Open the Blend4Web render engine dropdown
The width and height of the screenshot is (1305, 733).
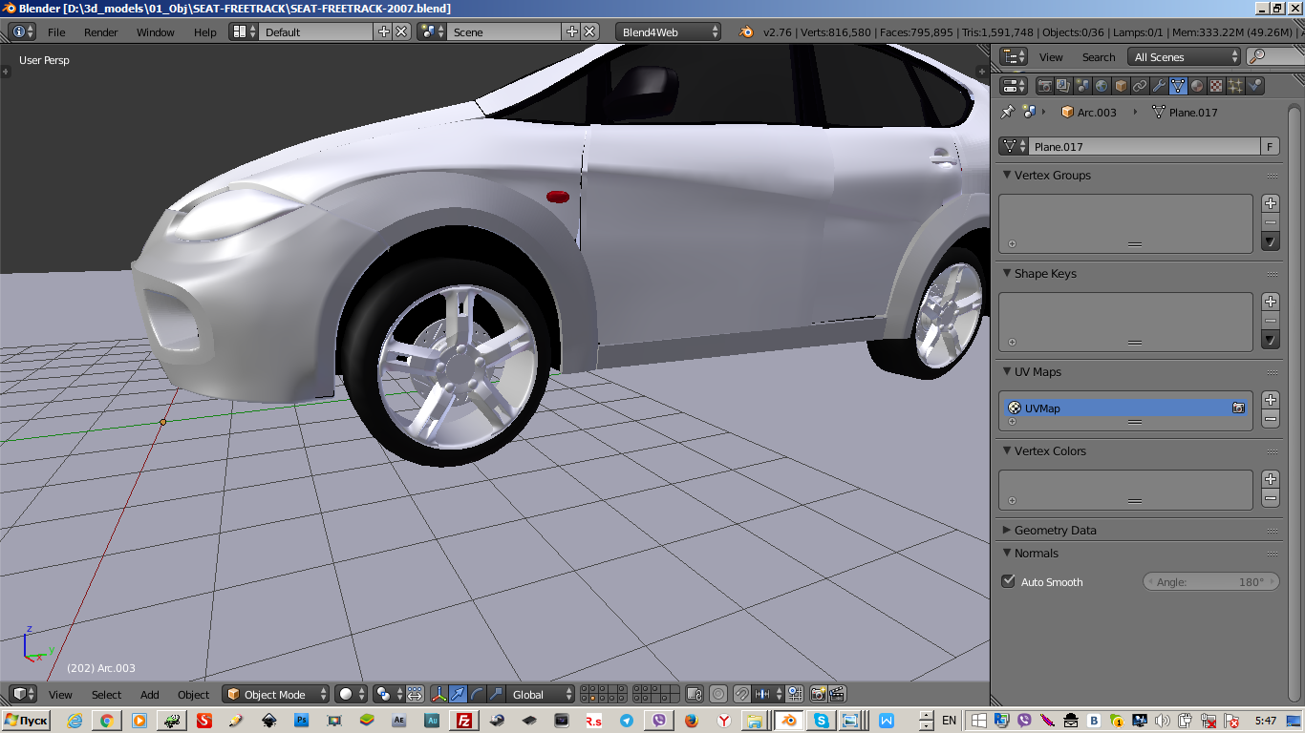pos(669,31)
